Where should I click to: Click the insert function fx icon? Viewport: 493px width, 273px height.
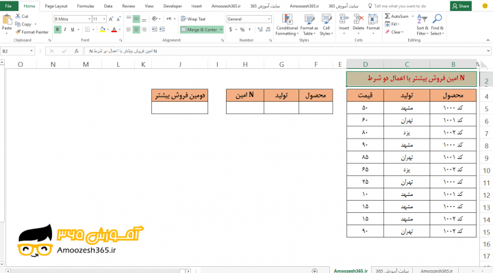[x=77, y=51]
